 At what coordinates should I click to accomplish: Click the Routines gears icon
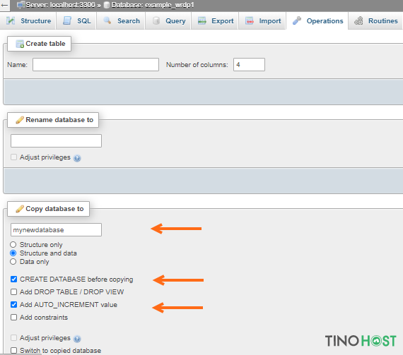358,20
